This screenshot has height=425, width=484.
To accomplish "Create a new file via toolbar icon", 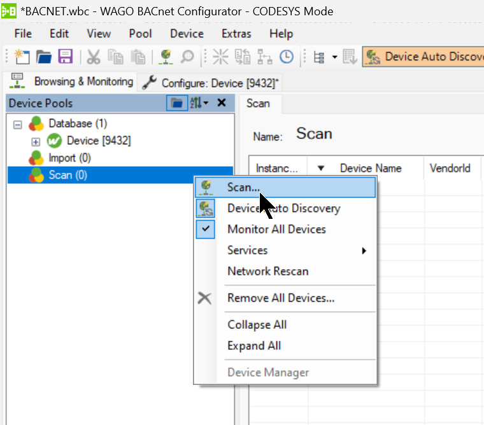I will pos(22,57).
